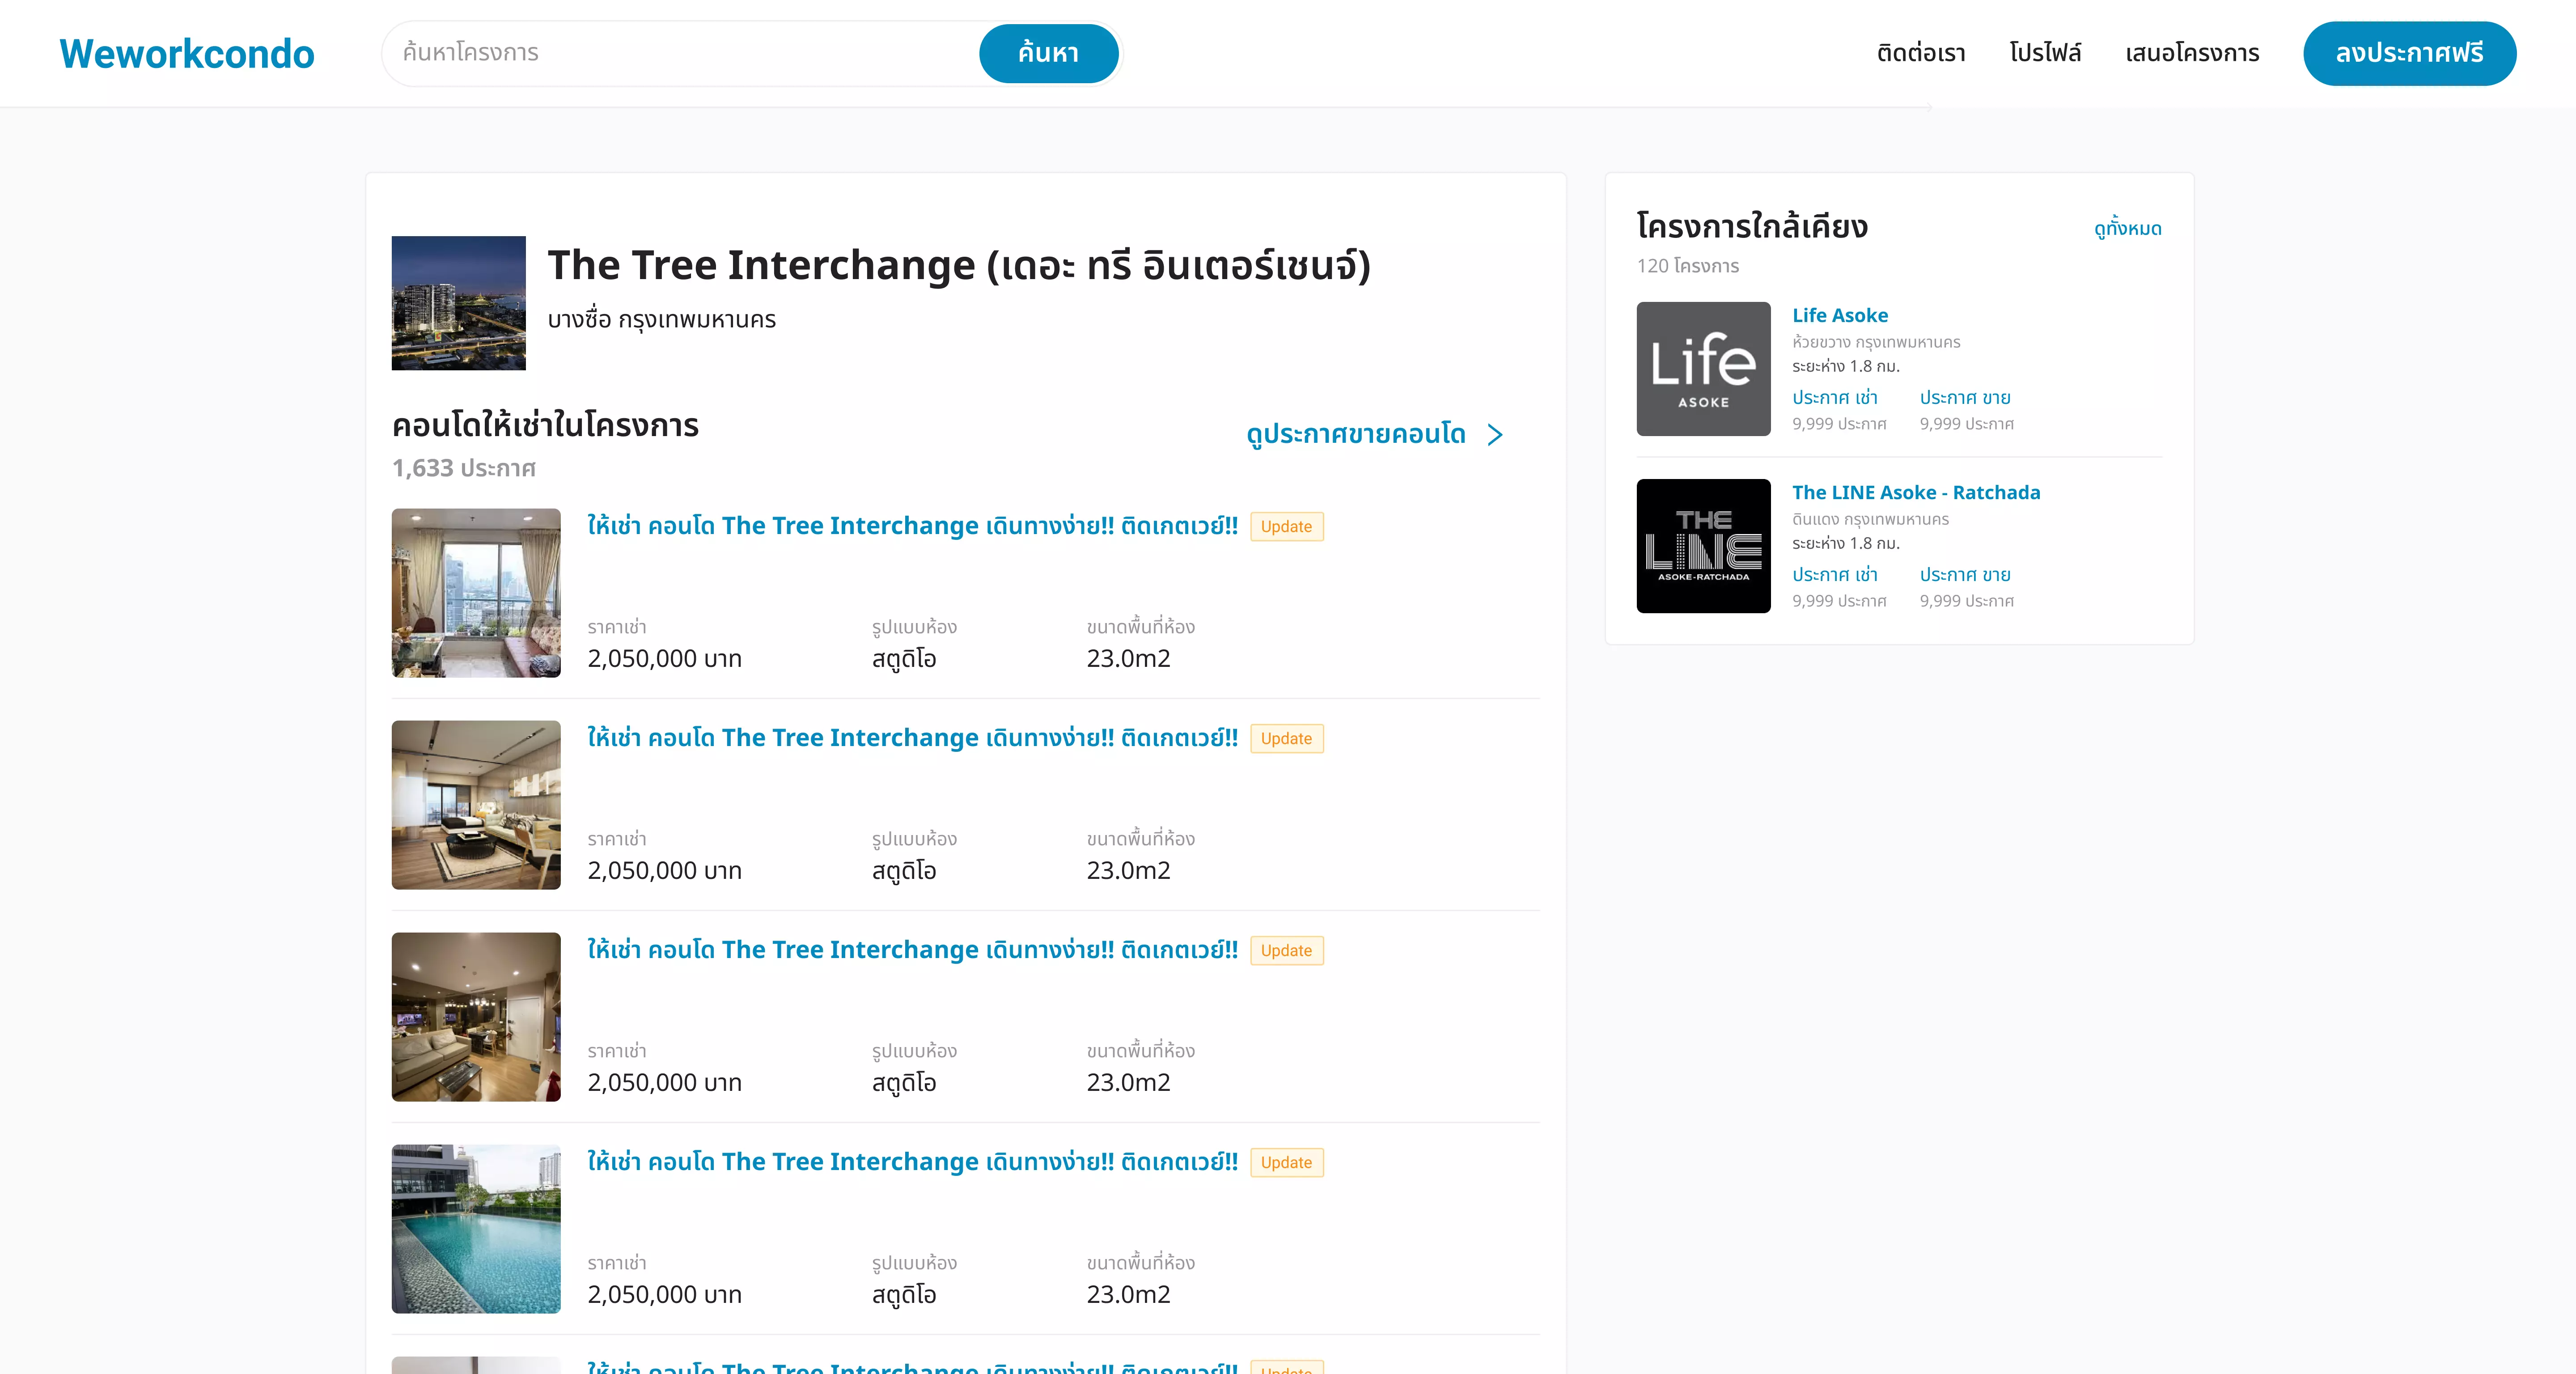Click ดูทั้งหมด link in nearby projects
Image resolution: width=2576 pixels, height=1374 pixels.
[2127, 229]
